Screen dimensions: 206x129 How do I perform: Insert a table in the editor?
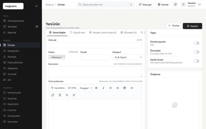tap(125, 88)
